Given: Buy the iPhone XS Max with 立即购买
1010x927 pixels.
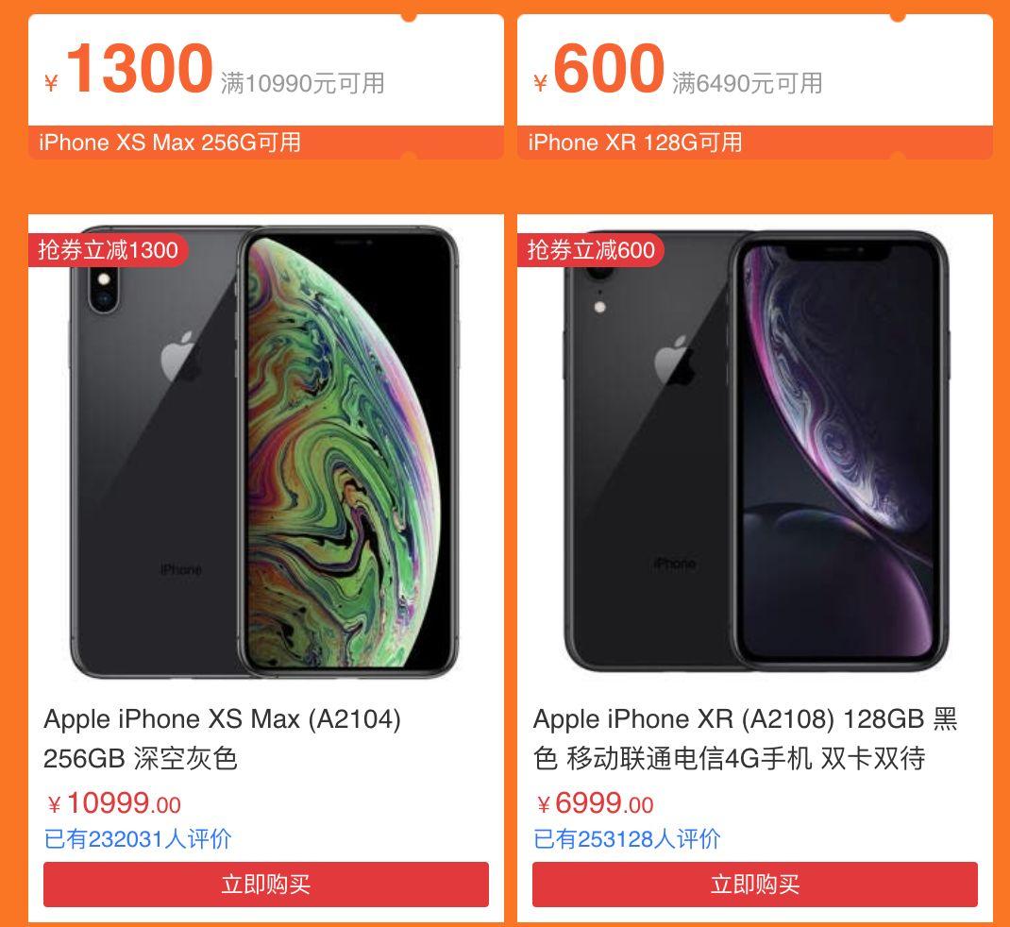Looking at the screenshot, I should click(266, 884).
